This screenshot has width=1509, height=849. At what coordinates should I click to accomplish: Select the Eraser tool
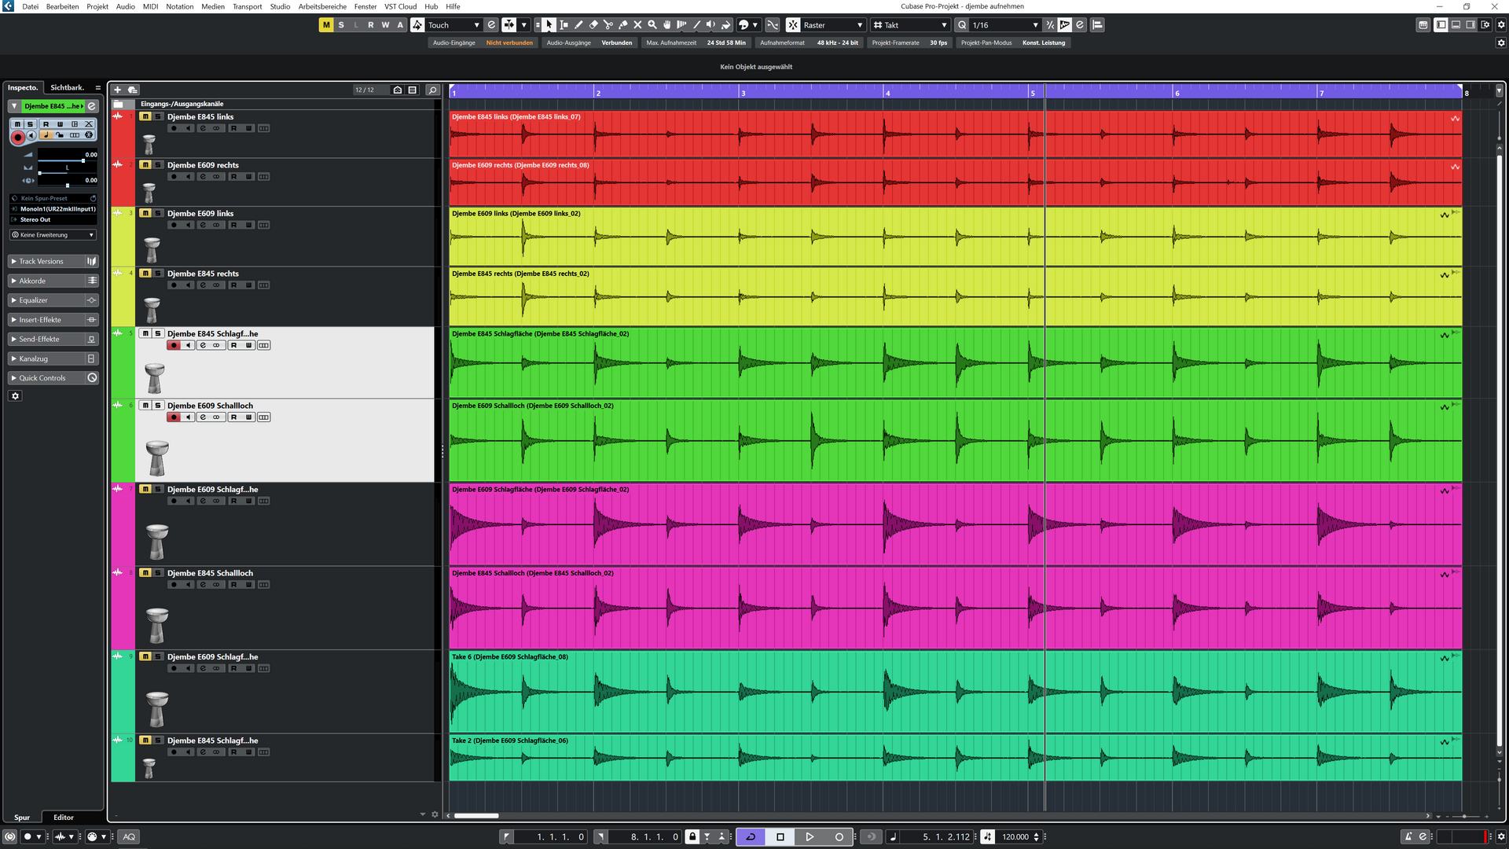(x=593, y=25)
